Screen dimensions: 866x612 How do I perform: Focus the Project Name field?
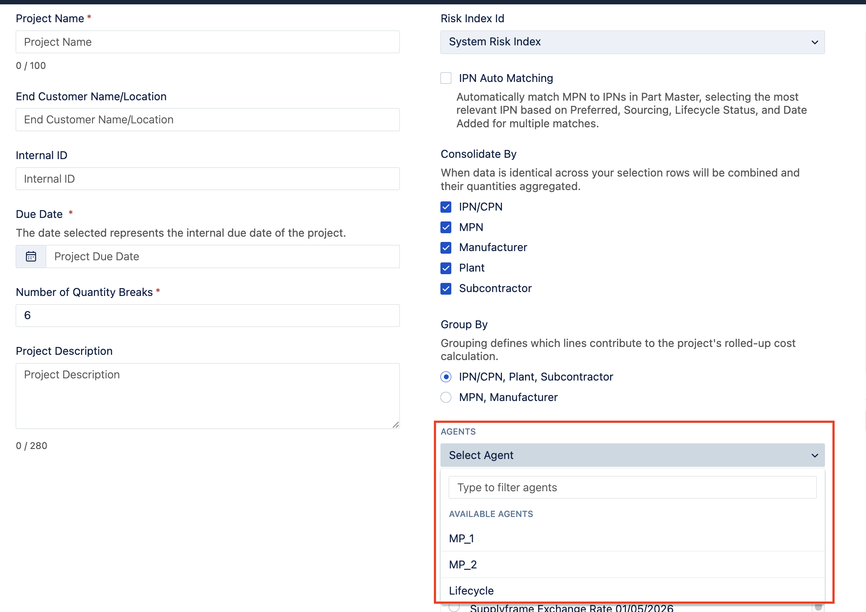pyautogui.click(x=208, y=42)
